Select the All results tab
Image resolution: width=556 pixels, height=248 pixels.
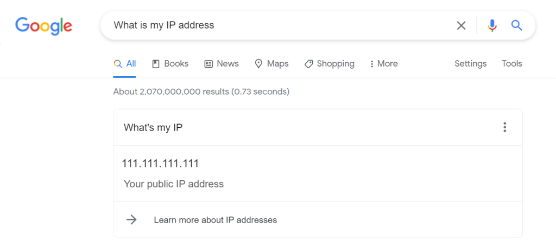click(125, 64)
